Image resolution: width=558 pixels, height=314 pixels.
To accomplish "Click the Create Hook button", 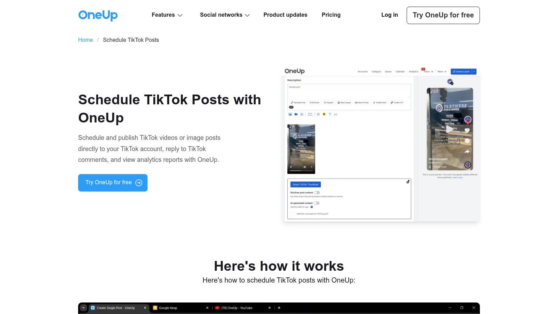I will click(380, 103).
